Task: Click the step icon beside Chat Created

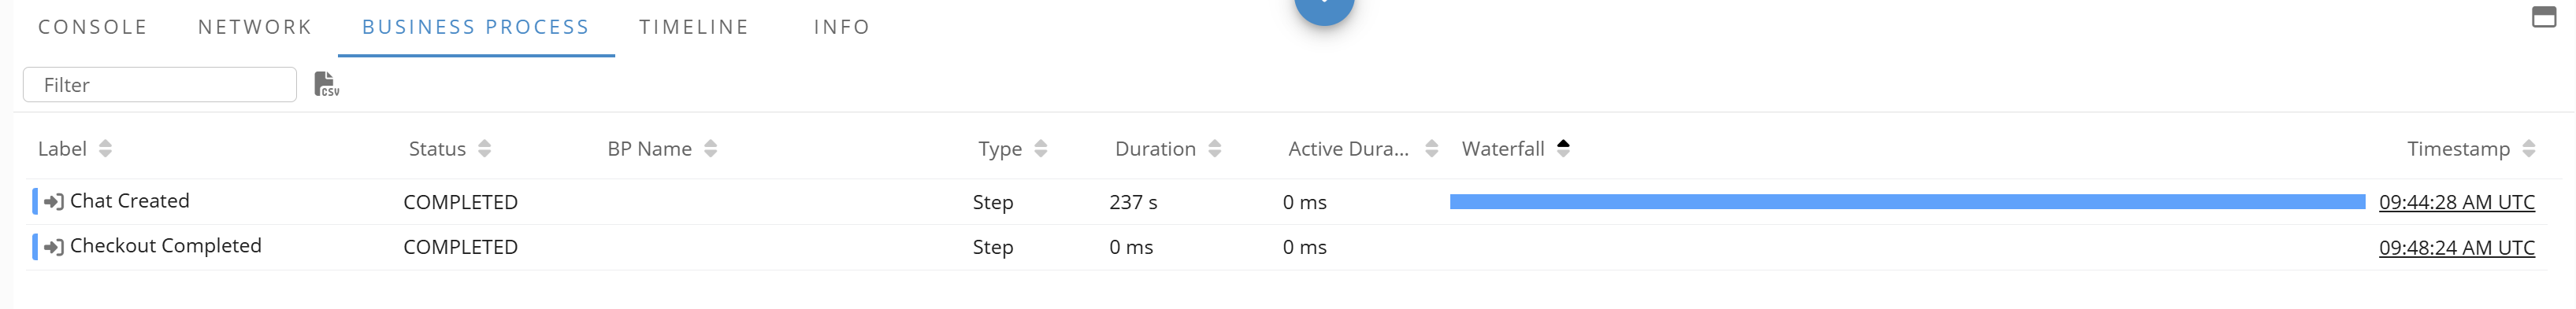Action: (x=54, y=202)
